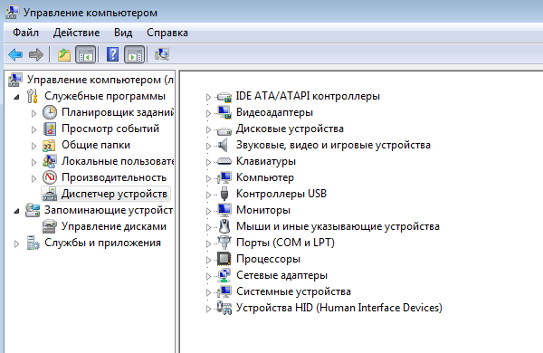Click the Сетевые адаптеры network icon
Viewport: 543px width, 353px height.
[x=224, y=275]
